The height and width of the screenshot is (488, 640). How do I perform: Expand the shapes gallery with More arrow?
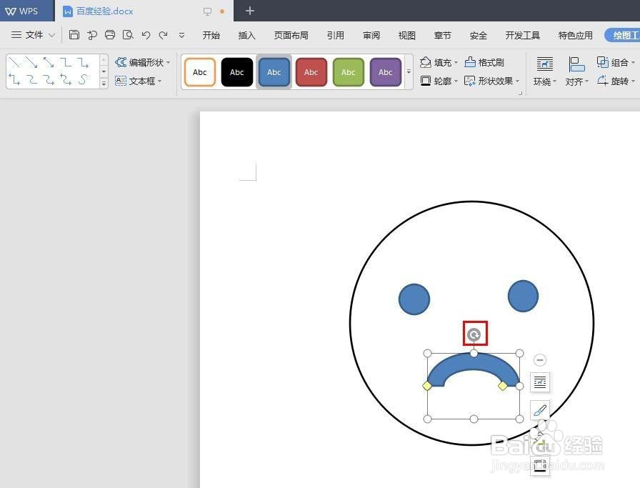pos(409,72)
